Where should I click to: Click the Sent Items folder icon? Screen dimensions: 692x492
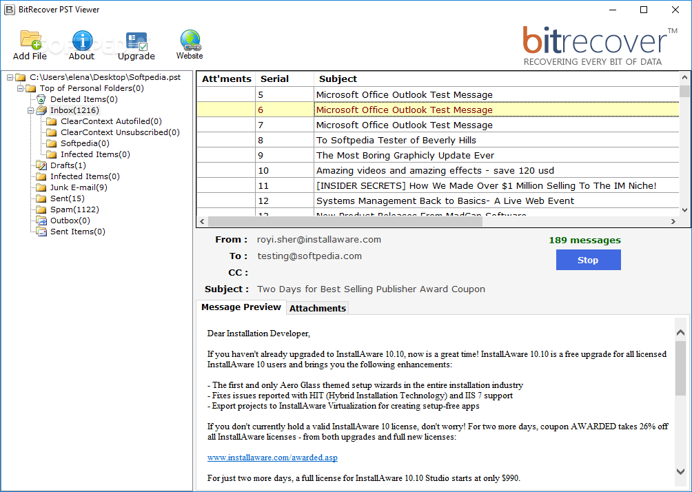[41, 232]
